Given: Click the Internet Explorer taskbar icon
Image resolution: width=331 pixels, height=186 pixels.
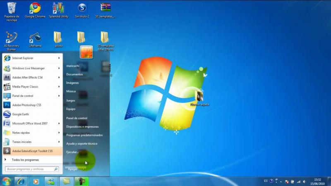Looking at the screenshot, I should click(x=20, y=181).
